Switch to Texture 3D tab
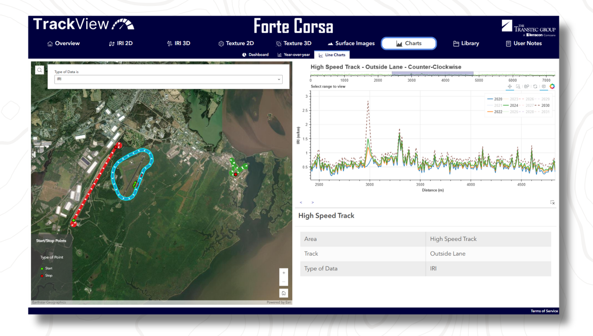 (293, 43)
